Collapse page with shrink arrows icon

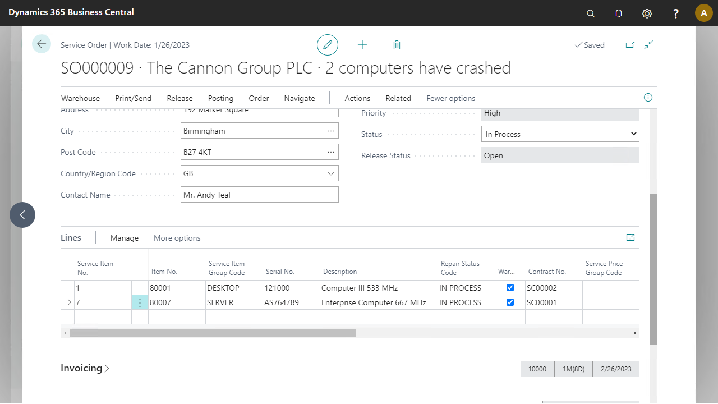coord(648,45)
